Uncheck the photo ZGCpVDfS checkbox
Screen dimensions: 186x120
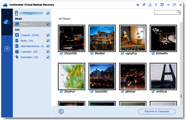pyautogui.click(x=61, y=53)
